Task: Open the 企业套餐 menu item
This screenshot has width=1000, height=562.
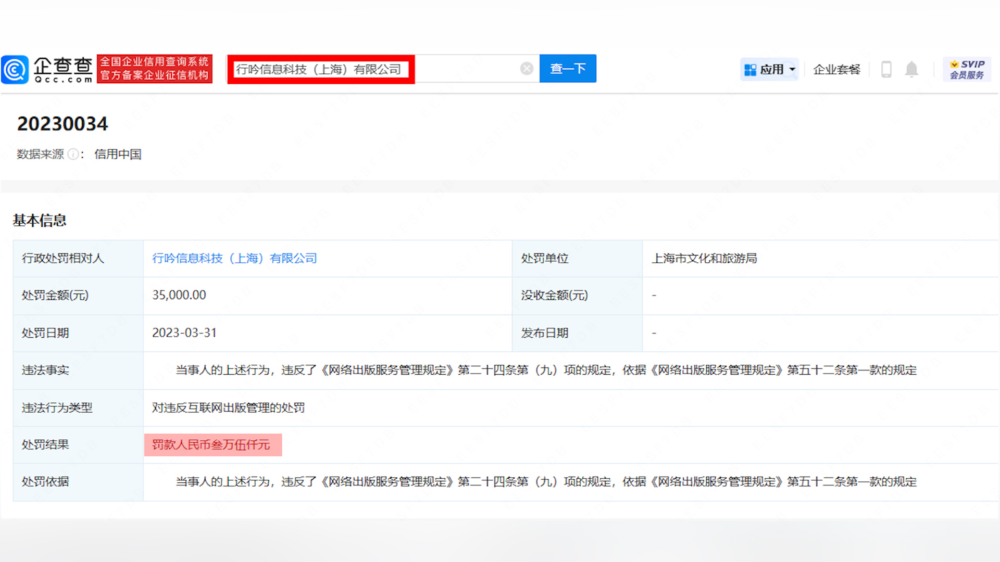Action: point(836,69)
